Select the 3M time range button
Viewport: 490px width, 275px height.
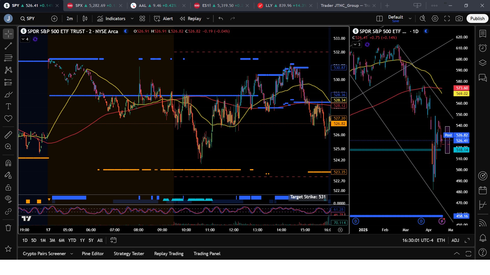click(52, 240)
